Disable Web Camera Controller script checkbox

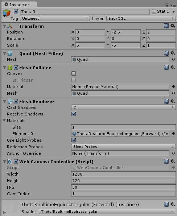(16, 161)
